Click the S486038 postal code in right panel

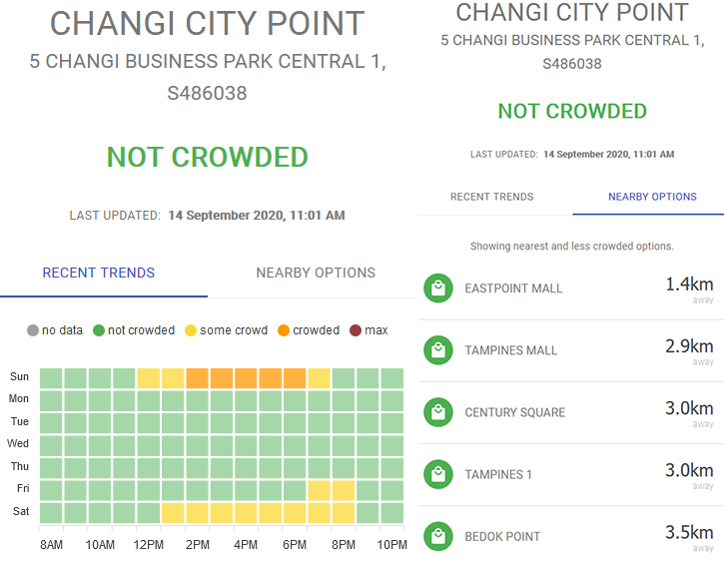click(x=572, y=64)
